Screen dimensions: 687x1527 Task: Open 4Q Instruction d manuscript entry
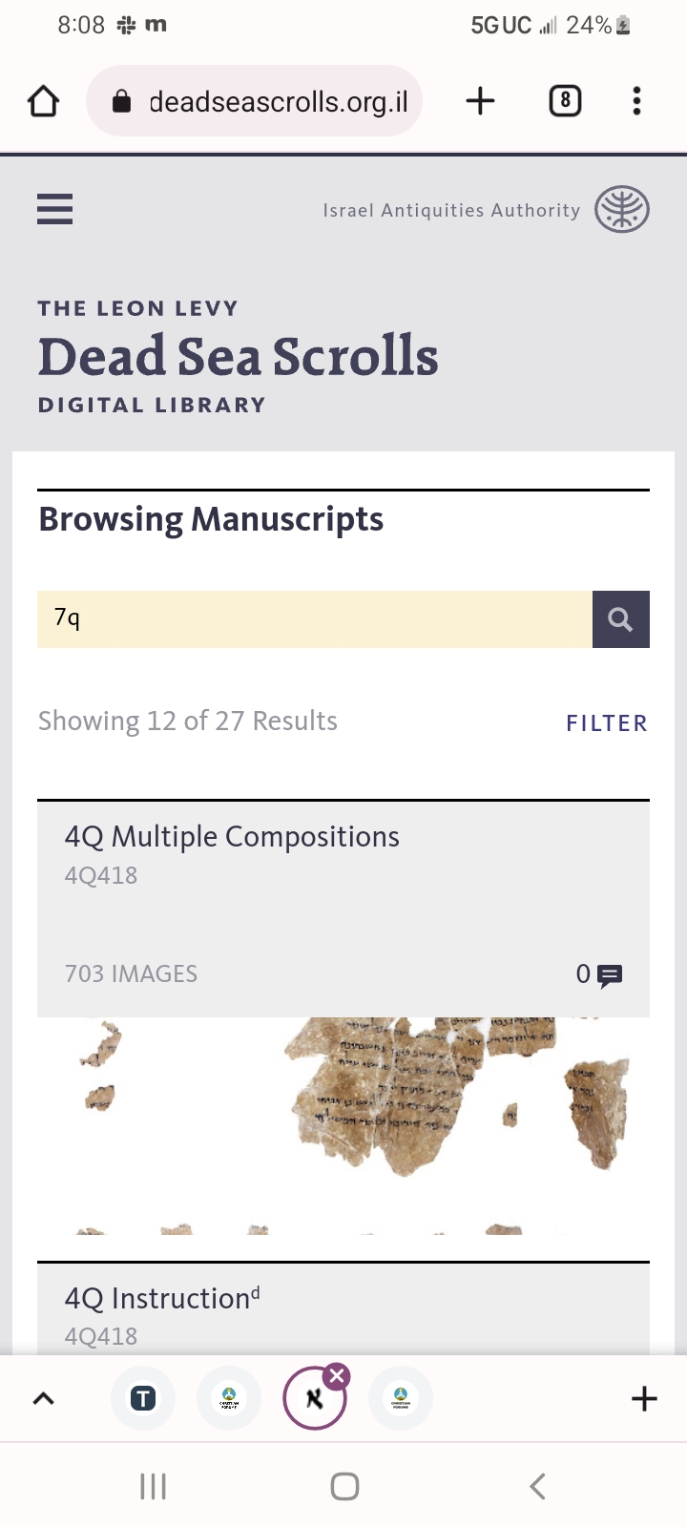[x=162, y=1298]
